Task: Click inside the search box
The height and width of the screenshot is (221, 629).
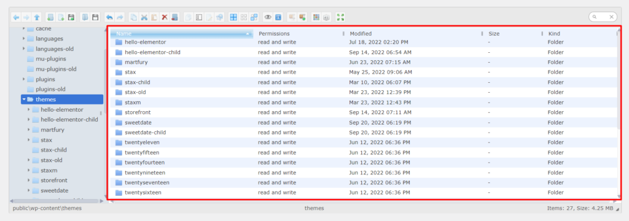Action: [x=603, y=17]
